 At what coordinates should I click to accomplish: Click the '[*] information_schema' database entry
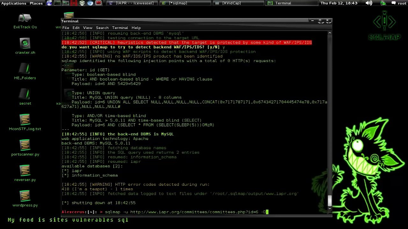90,175
